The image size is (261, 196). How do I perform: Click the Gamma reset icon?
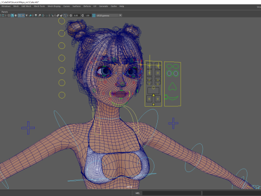(83, 15)
